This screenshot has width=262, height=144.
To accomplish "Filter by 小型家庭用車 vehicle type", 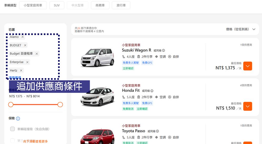I will (x=33, y=5).
